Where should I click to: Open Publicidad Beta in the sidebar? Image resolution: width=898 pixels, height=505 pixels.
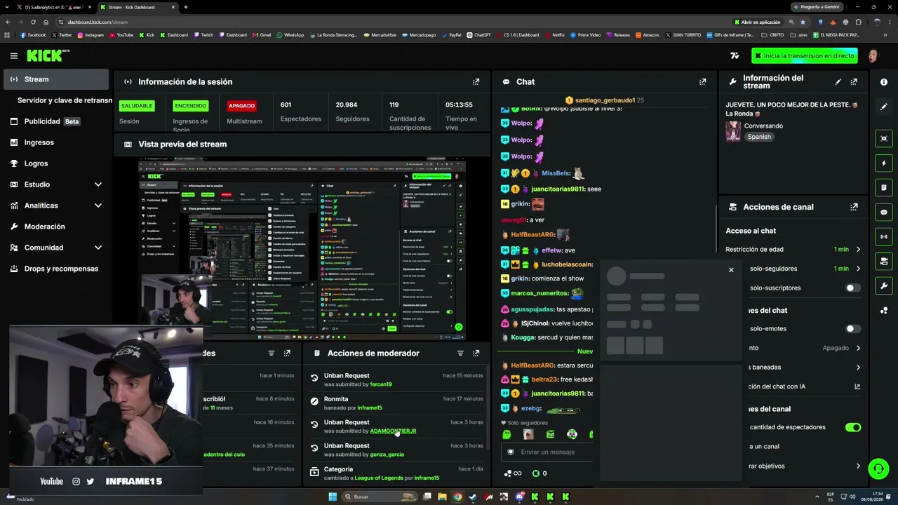pyautogui.click(x=56, y=121)
